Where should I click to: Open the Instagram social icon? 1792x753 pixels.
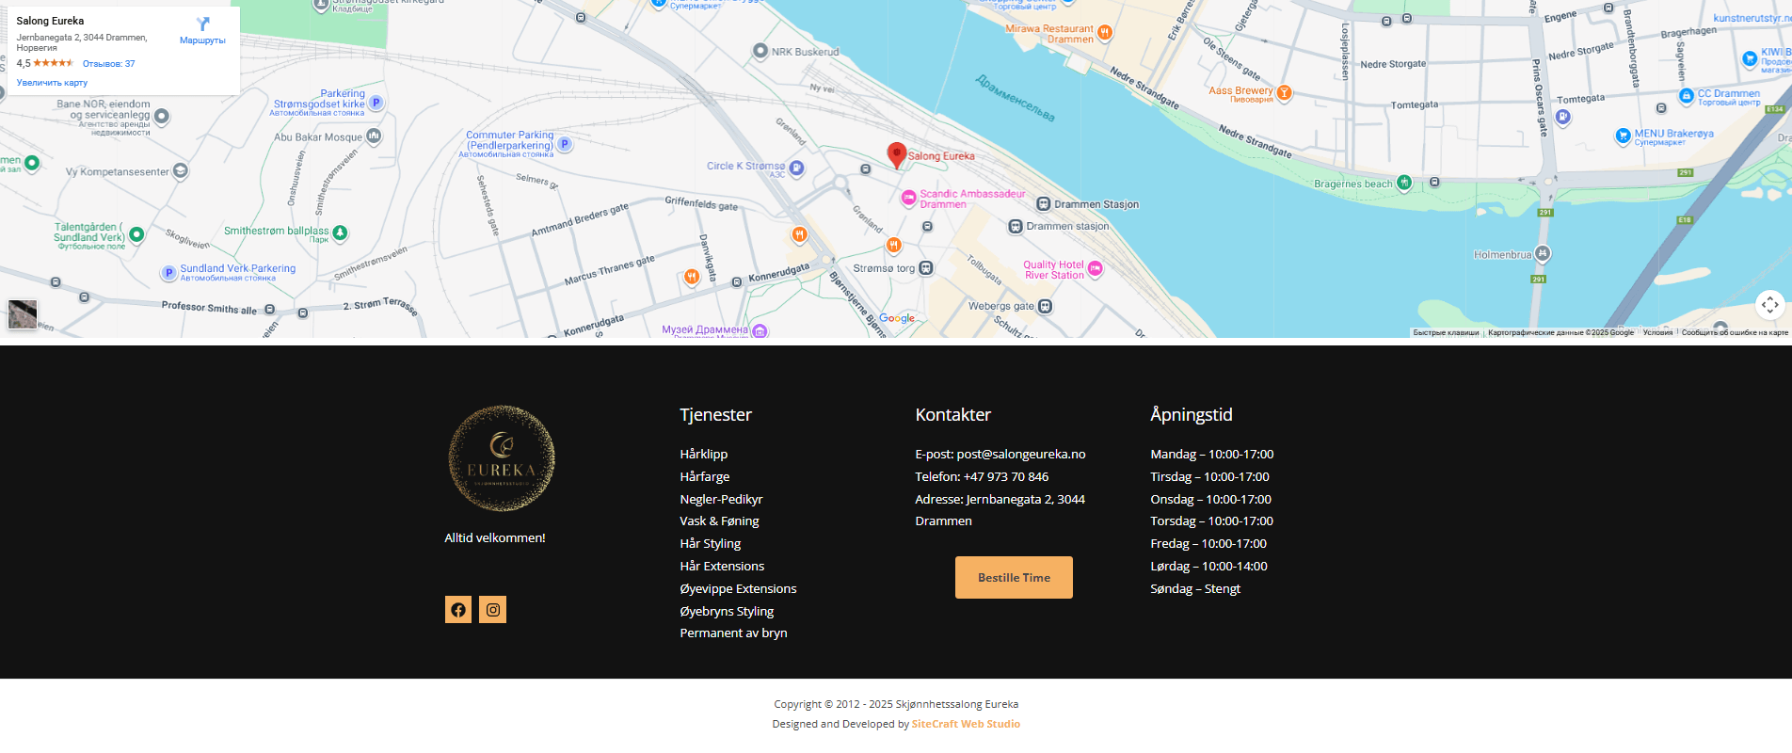click(x=492, y=610)
